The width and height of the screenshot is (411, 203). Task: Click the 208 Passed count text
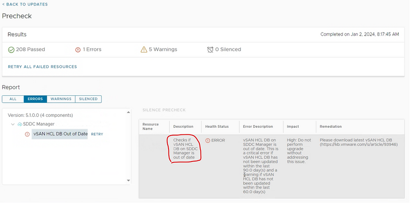click(30, 49)
